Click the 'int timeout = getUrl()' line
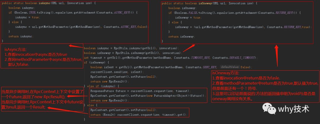This screenshot has height=124, width=320. (171, 58)
